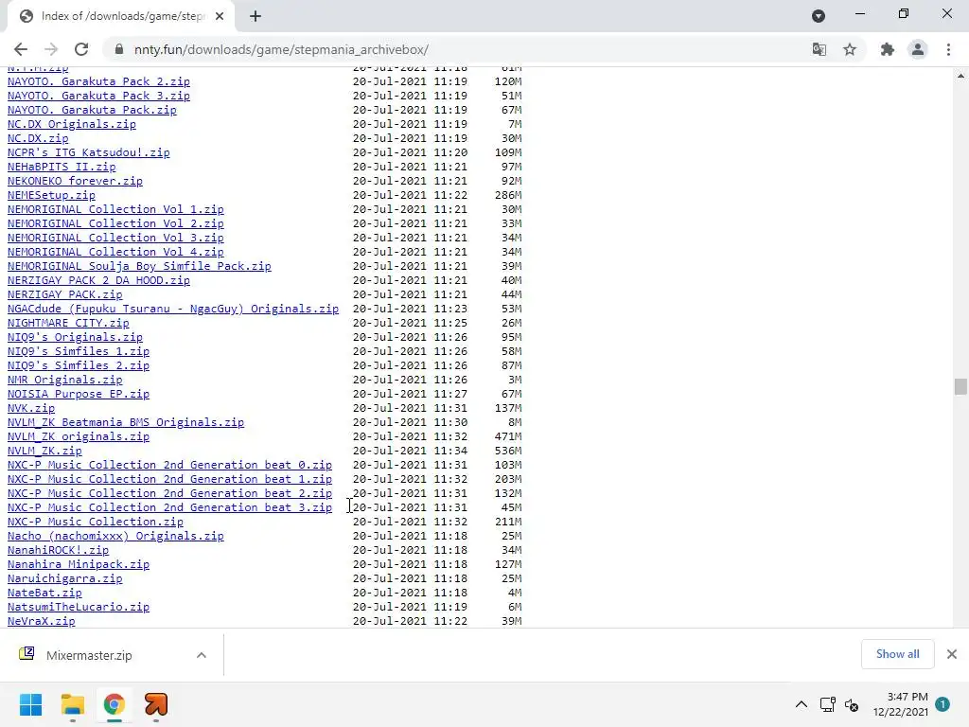
Task: Open the Chrome profile avatar
Action: coord(918,49)
